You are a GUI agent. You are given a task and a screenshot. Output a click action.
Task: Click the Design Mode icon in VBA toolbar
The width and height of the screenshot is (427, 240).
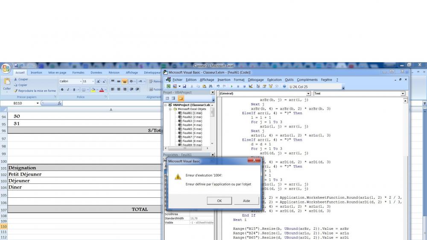[251, 87]
